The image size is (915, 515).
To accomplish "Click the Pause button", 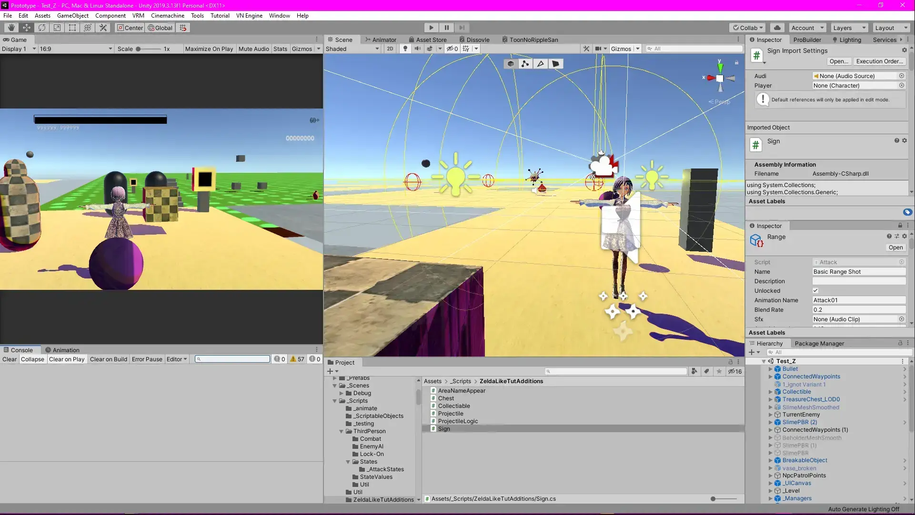I will click(446, 28).
